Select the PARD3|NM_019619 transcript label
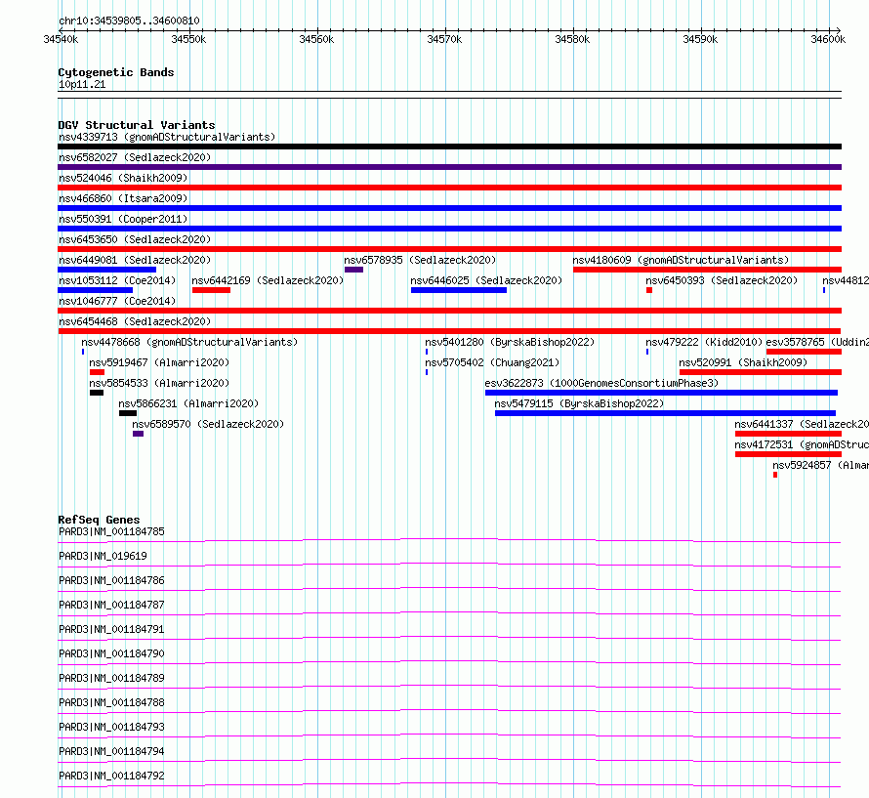The image size is (869, 798). pyautogui.click(x=103, y=556)
